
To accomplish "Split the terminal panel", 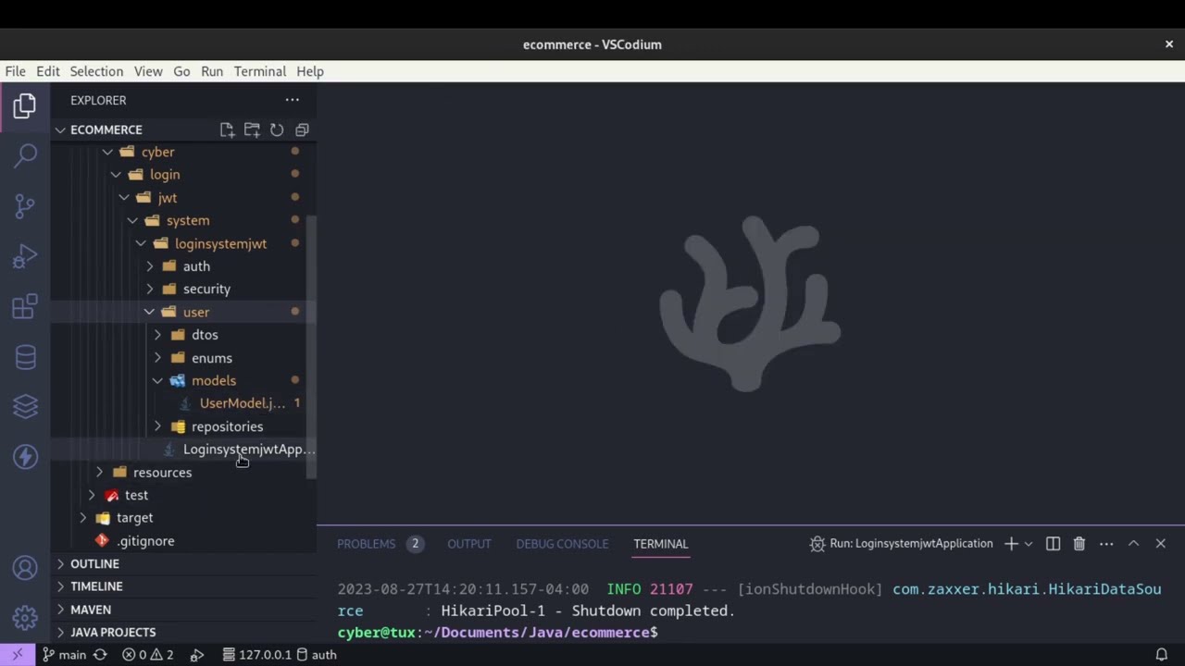I will 1053,544.
